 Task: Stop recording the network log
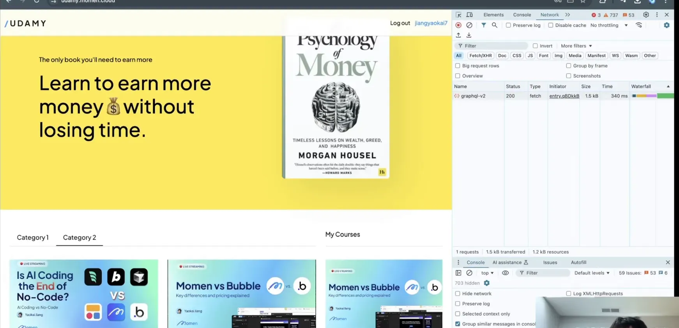tap(458, 25)
